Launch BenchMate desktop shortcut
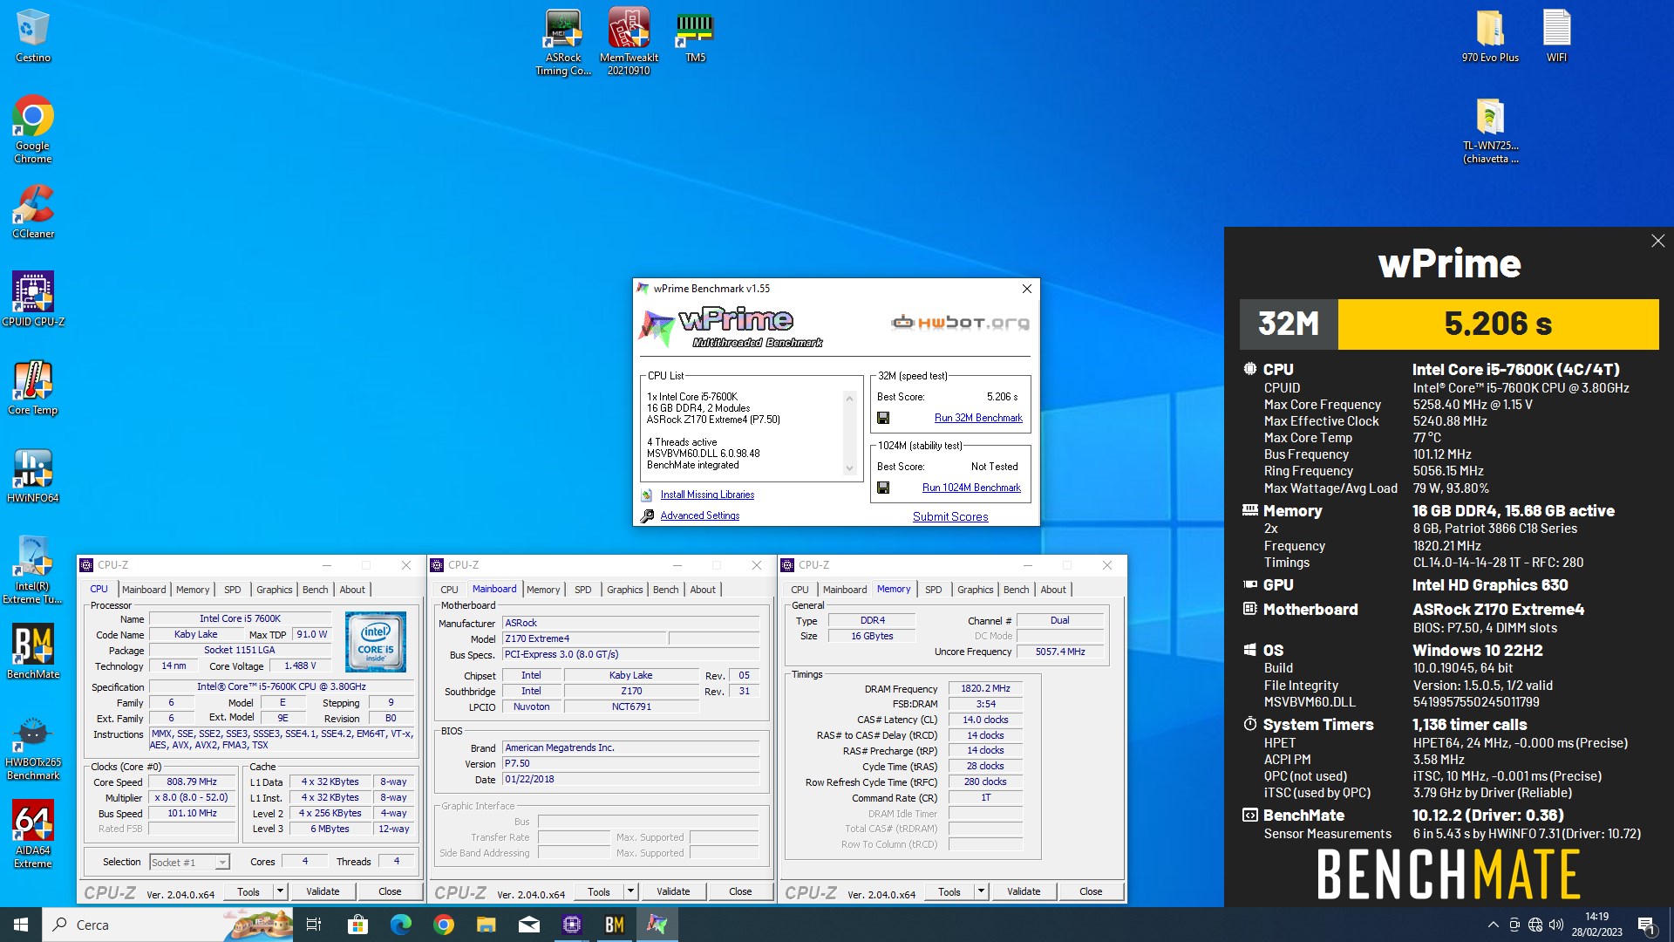1674x942 pixels. 33,652
